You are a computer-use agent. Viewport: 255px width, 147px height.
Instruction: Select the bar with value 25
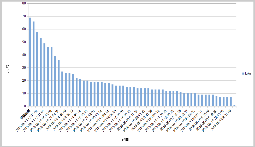(x=73, y=90)
